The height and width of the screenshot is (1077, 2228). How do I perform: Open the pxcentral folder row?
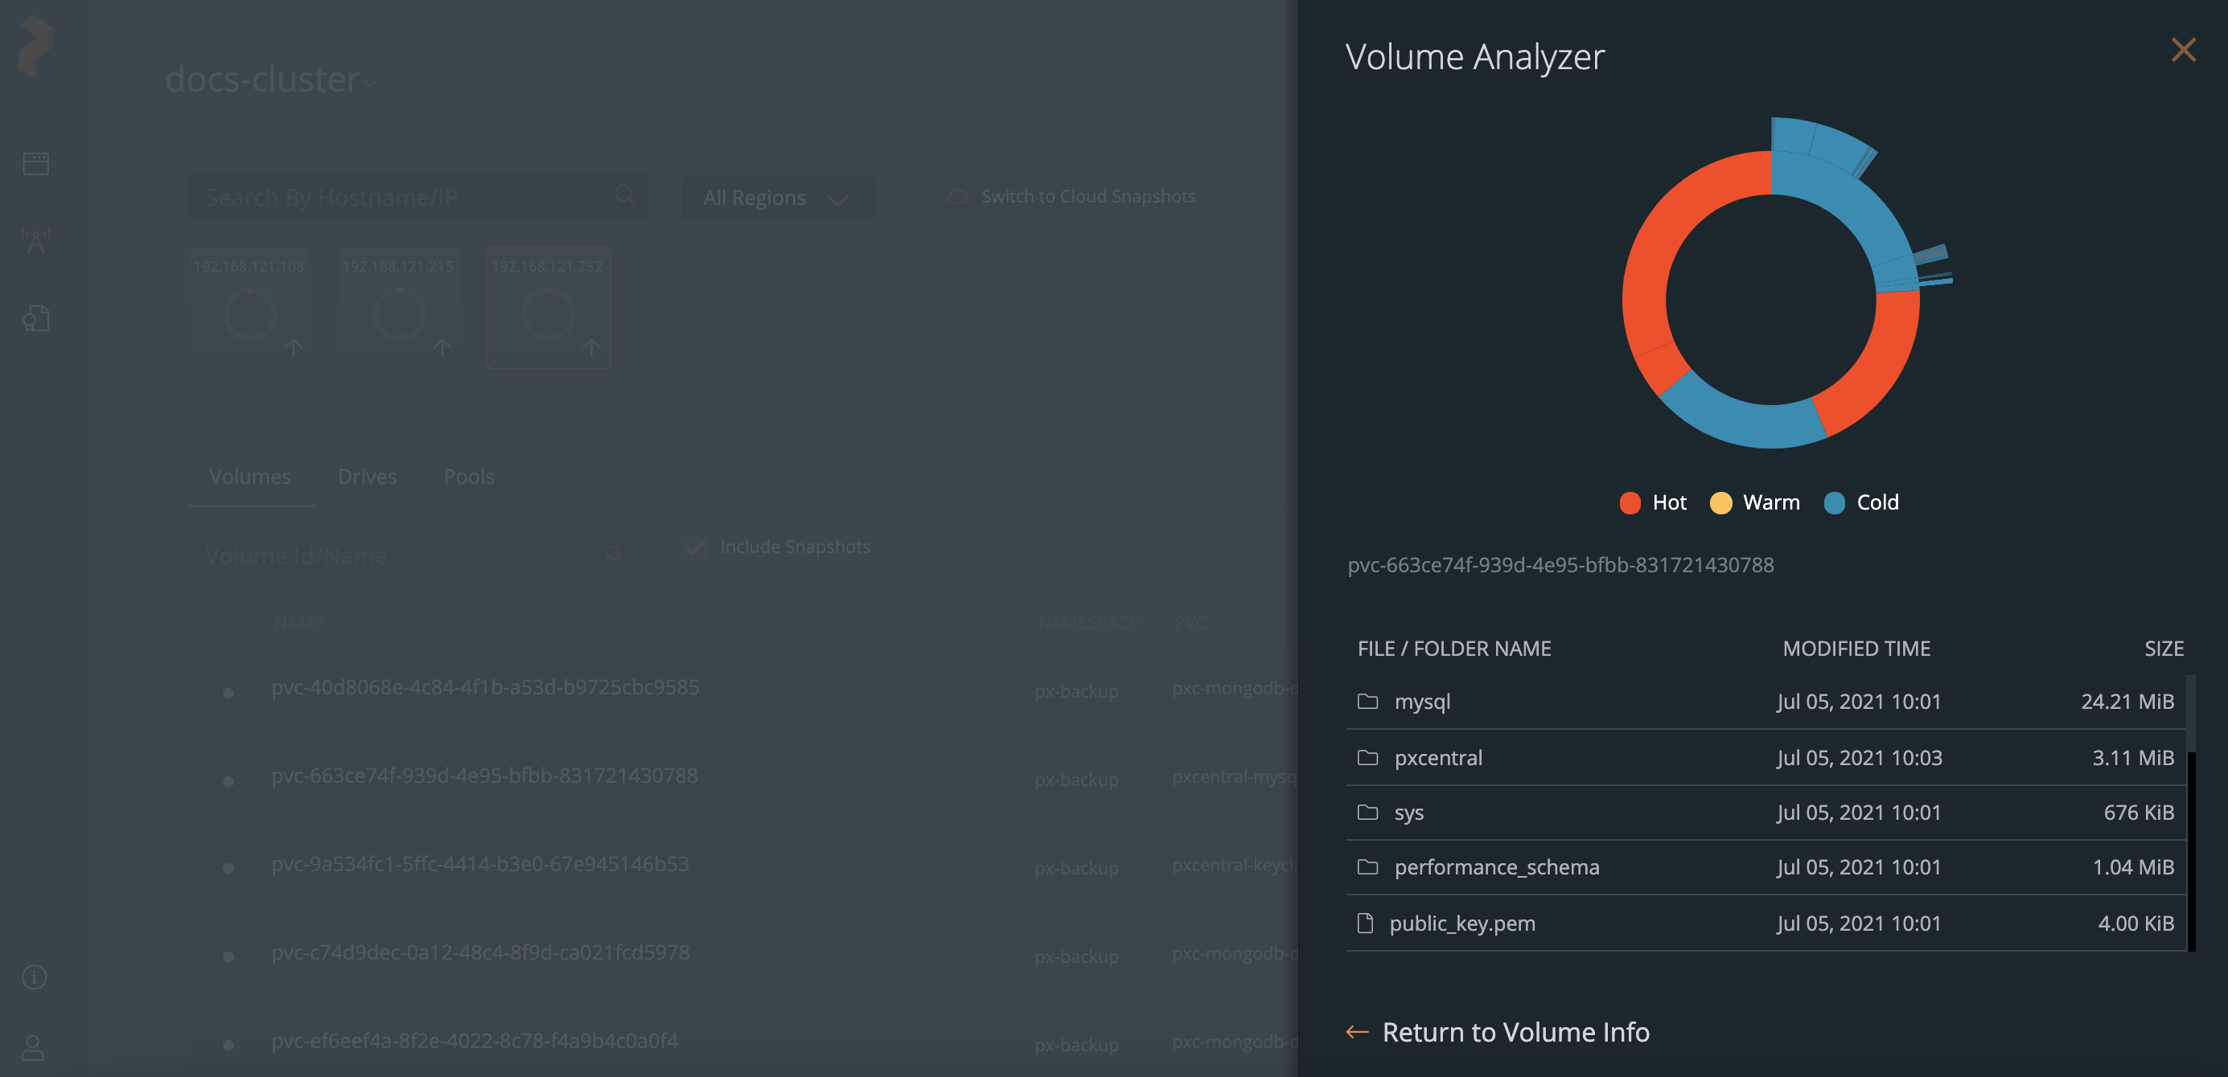tap(1437, 757)
